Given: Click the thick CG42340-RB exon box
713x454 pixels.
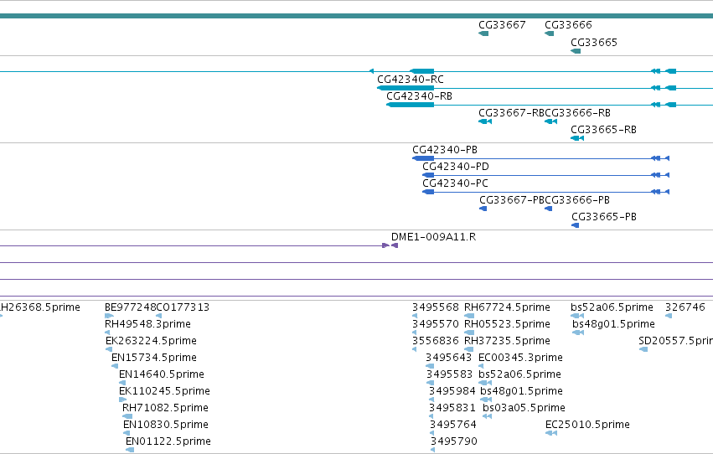Looking at the screenshot, I should point(411,105).
